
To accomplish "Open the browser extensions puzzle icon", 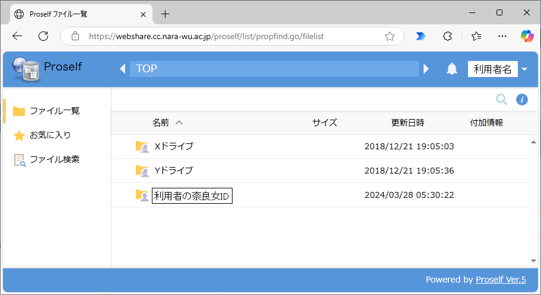I will click(x=447, y=36).
